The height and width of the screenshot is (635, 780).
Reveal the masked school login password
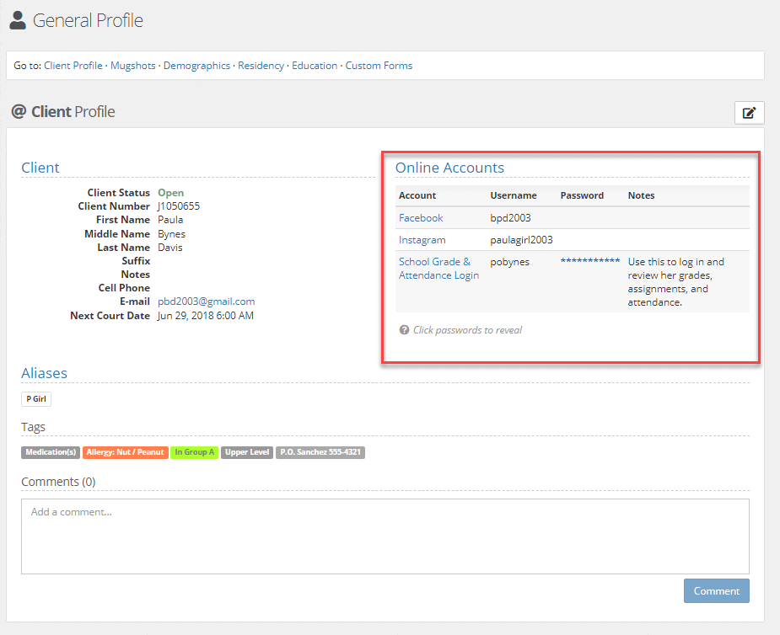(590, 262)
